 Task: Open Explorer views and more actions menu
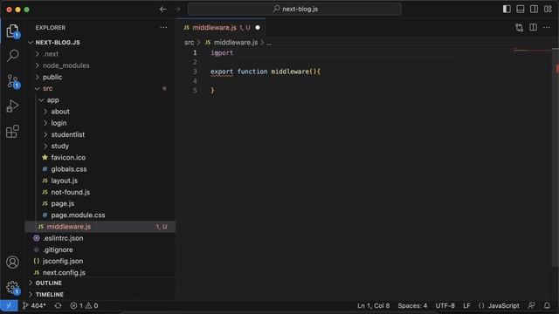[x=163, y=27]
